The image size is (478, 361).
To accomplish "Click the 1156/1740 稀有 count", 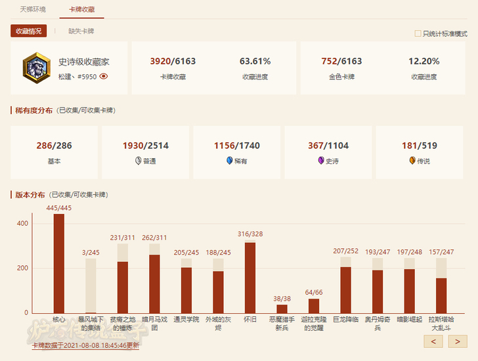I will [x=237, y=146].
